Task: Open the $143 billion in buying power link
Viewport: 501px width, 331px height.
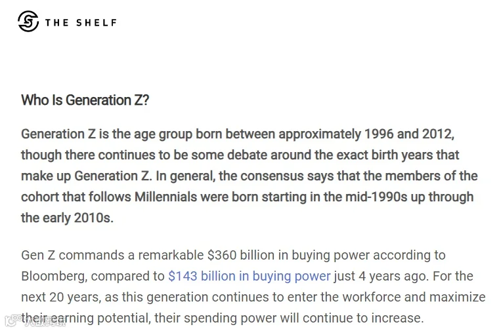Action: pos(250,276)
